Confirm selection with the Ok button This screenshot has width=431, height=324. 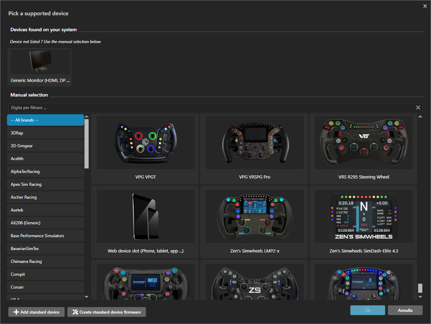(367, 310)
